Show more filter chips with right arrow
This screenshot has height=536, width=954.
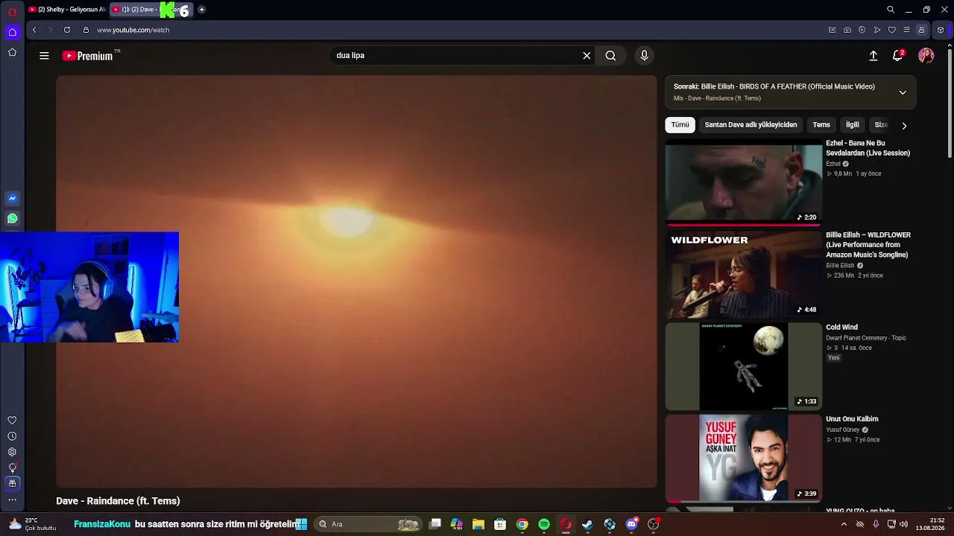coord(904,126)
